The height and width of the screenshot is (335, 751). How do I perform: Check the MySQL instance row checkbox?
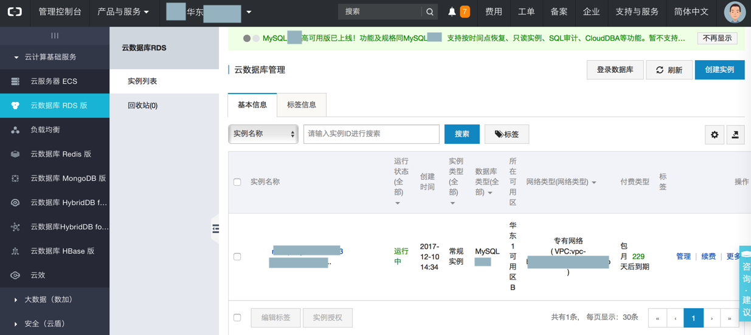click(237, 257)
